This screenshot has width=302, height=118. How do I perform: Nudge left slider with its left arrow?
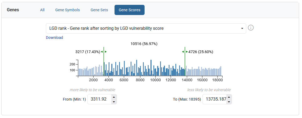click(102, 52)
